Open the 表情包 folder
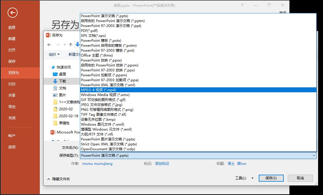The width and height of the screenshot is (323, 195). (x=64, y=123)
